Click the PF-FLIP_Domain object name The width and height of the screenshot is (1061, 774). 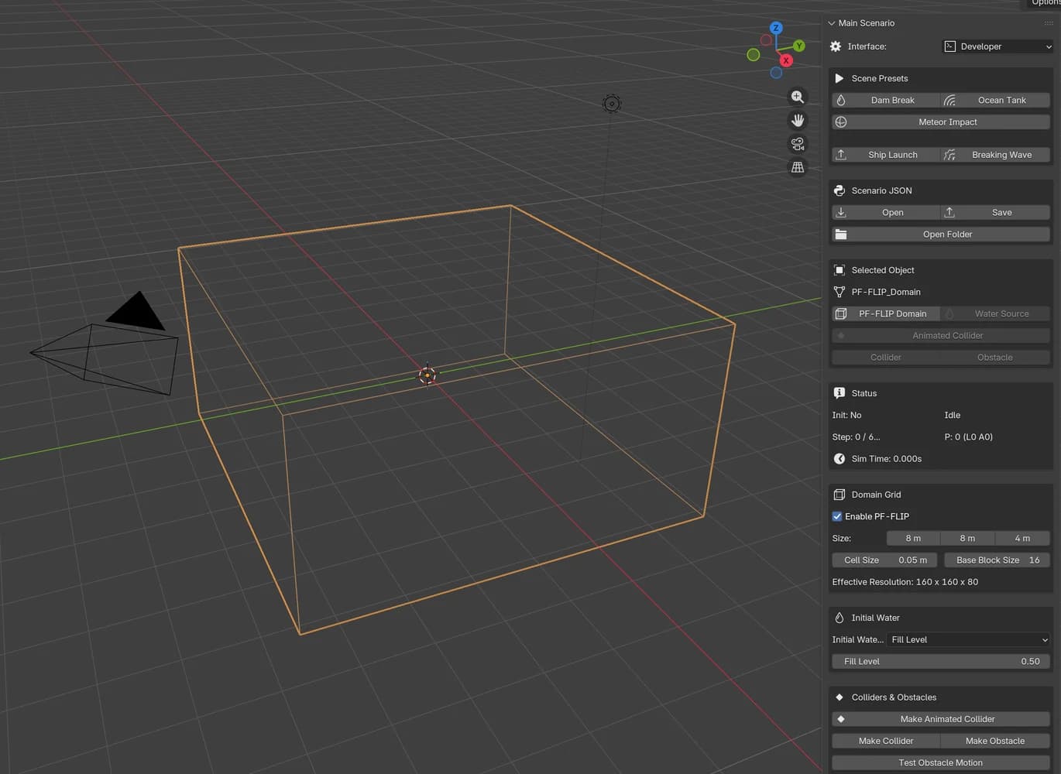click(886, 292)
